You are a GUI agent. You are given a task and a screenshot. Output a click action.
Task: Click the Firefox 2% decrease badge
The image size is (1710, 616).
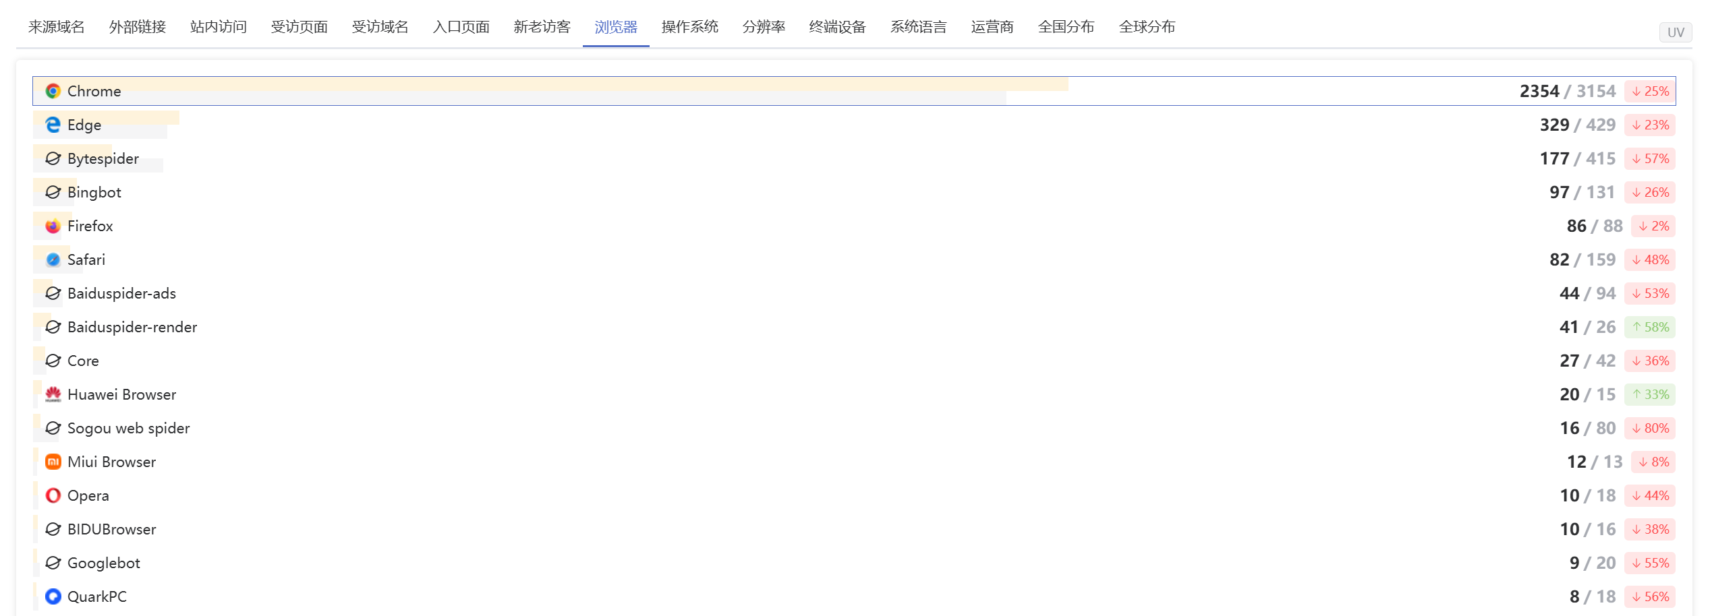[1653, 226]
